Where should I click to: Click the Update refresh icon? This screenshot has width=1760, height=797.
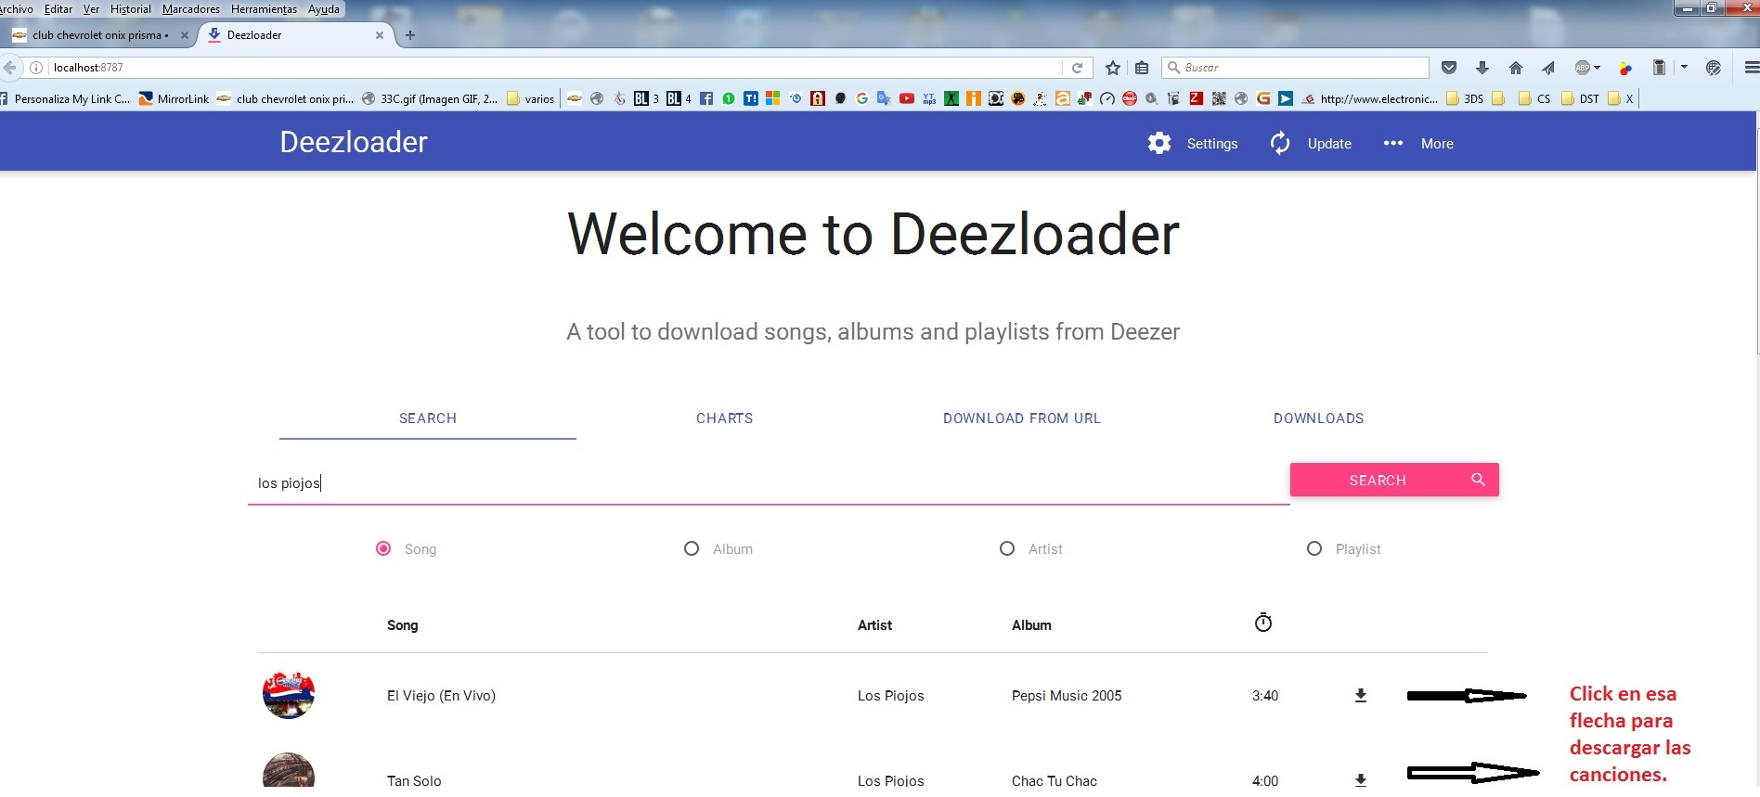click(1280, 143)
